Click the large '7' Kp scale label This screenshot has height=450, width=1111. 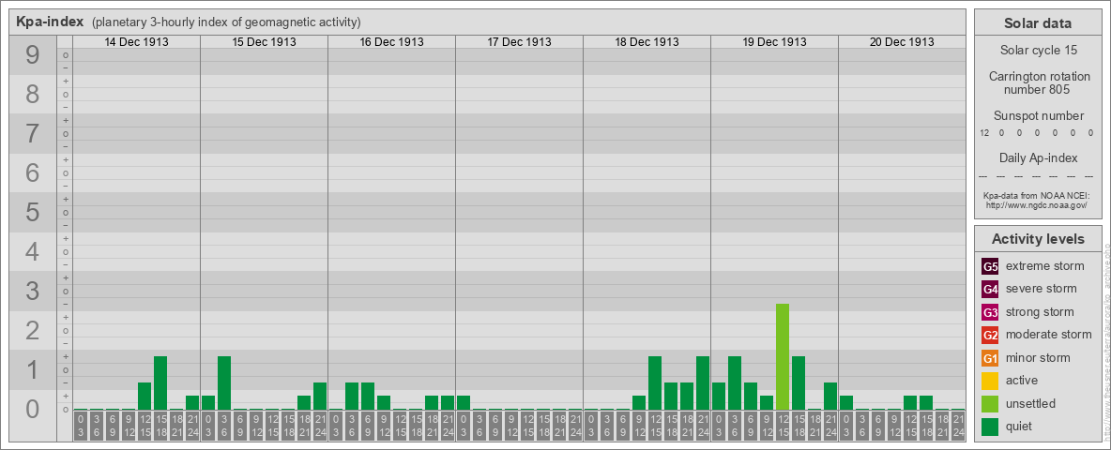click(33, 133)
